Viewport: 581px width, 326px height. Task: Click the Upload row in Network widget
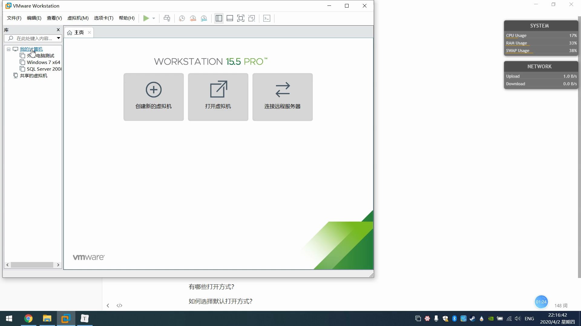click(541, 76)
